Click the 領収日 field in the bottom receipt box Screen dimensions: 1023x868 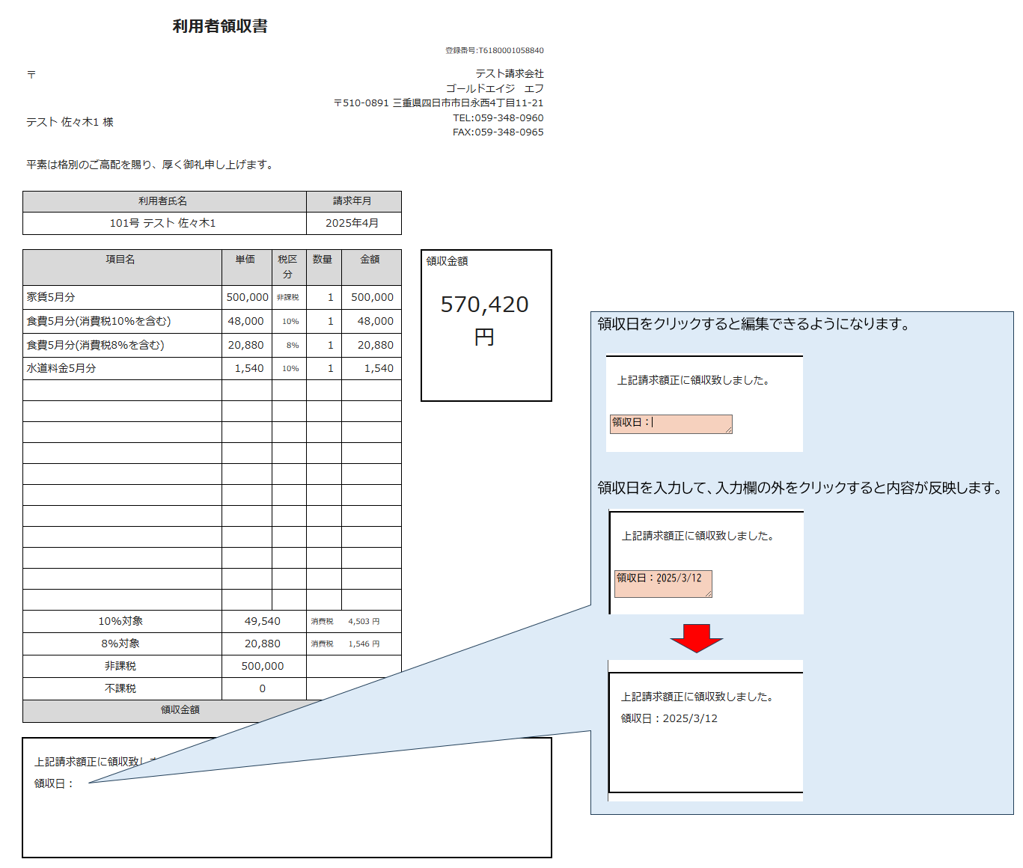pyautogui.click(x=54, y=783)
